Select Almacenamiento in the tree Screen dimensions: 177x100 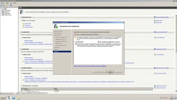click(7, 15)
